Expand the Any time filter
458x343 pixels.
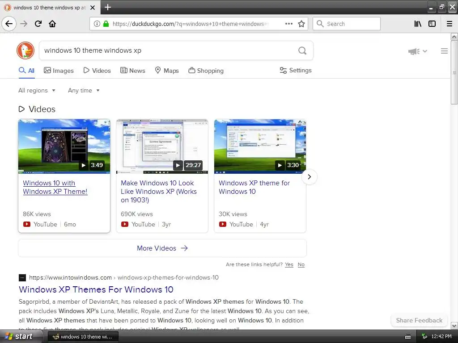point(84,90)
